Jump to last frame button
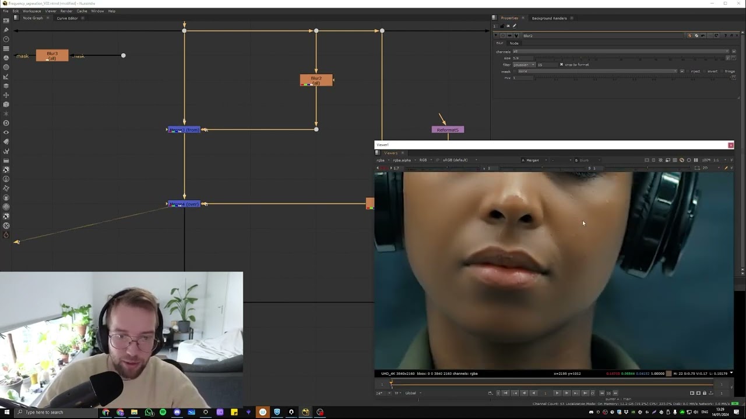Screen dimensions: 746x419 click(x=585, y=393)
